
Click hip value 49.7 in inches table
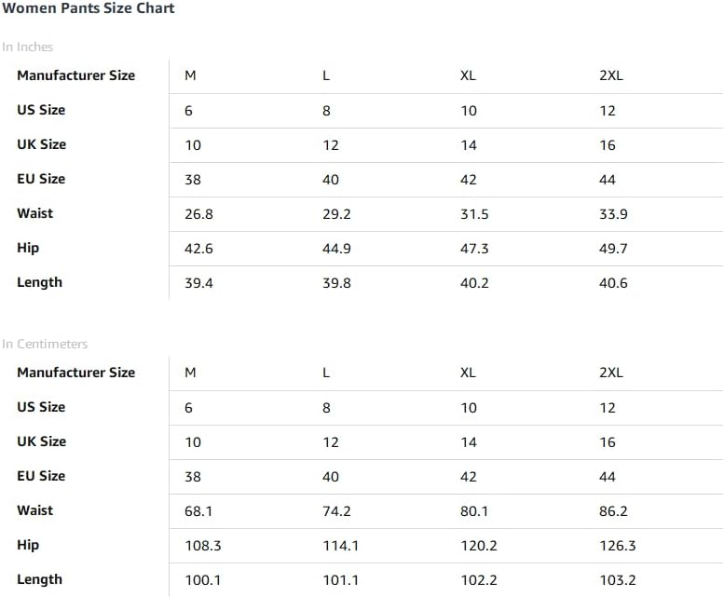click(x=613, y=249)
